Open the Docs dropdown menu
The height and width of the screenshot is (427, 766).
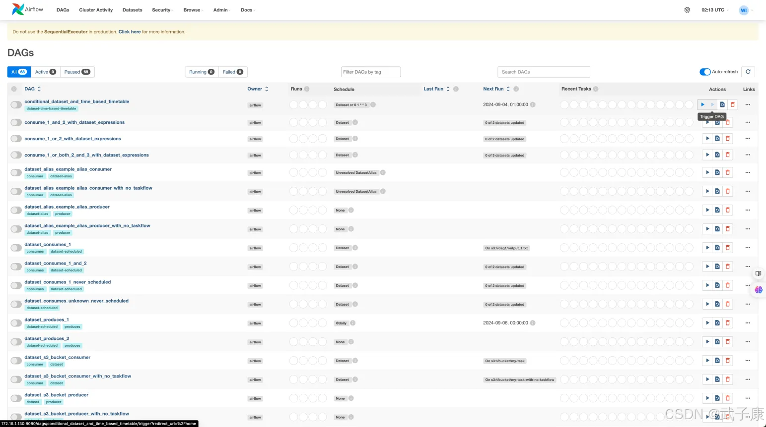click(x=248, y=10)
